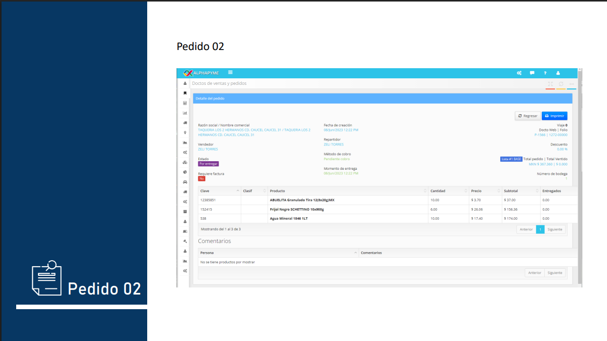The height and width of the screenshot is (341, 607).
Task: Click the refresh icon on panel header
Action: pyautogui.click(x=561, y=84)
